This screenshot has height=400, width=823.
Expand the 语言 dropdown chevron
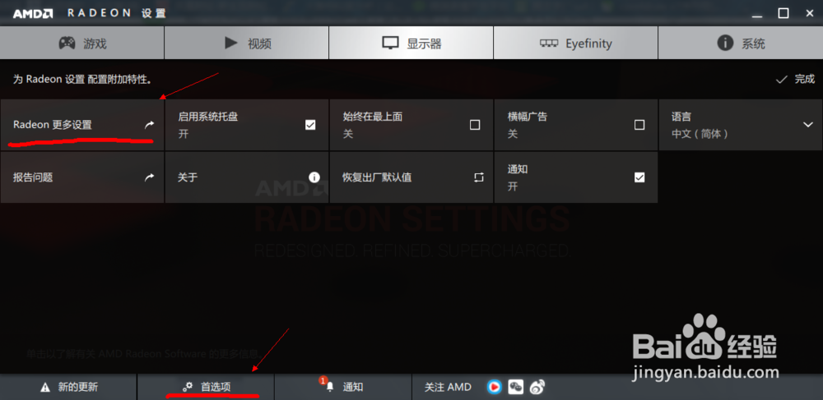pyautogui.click(x=808, y=125)
